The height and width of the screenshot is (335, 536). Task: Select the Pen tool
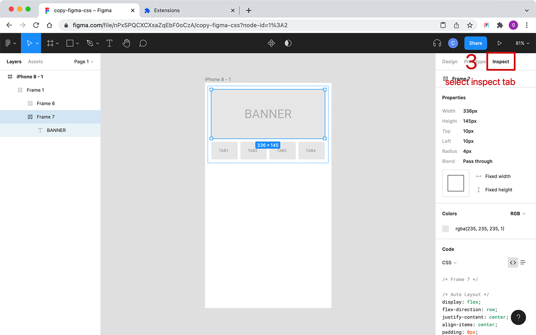coord(89,43)
